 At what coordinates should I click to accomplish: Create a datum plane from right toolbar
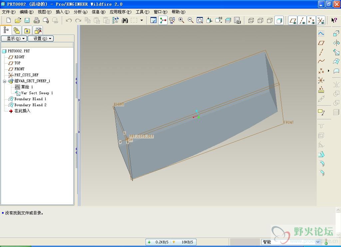click(x=321, y=43)
